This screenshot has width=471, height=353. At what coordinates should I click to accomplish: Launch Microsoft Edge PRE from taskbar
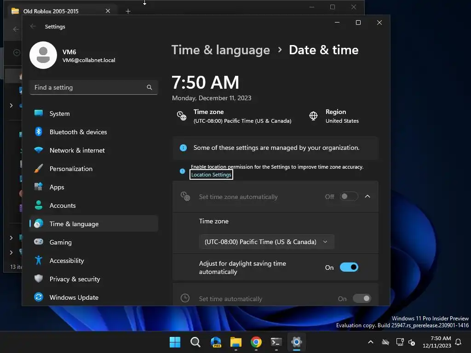(x=216, y=342)
